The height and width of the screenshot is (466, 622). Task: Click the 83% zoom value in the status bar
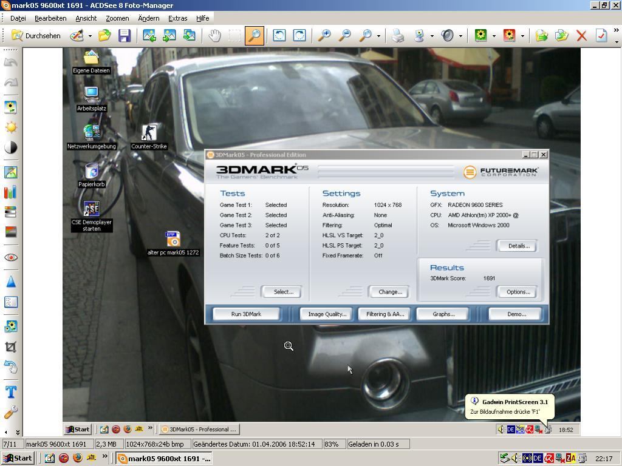coord(334,444)
